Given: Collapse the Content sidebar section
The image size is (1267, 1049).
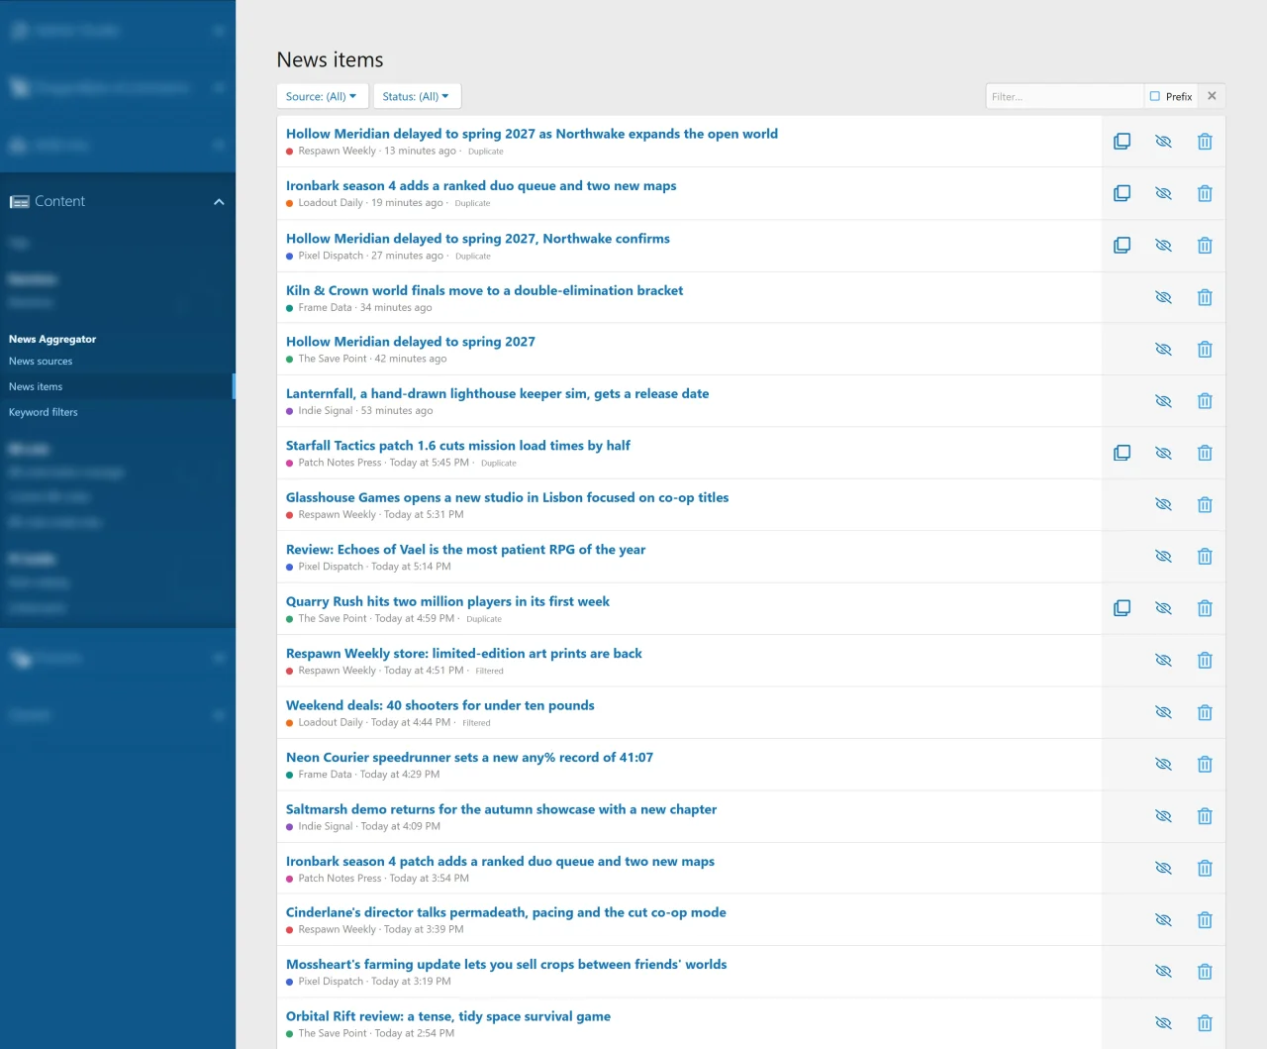Looking at the screenshot, I should [219, 202].
